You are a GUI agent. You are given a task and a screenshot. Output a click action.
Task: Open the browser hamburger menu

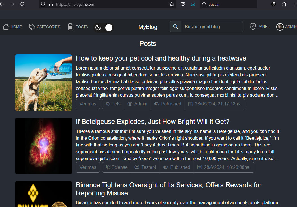coord(294,4)
